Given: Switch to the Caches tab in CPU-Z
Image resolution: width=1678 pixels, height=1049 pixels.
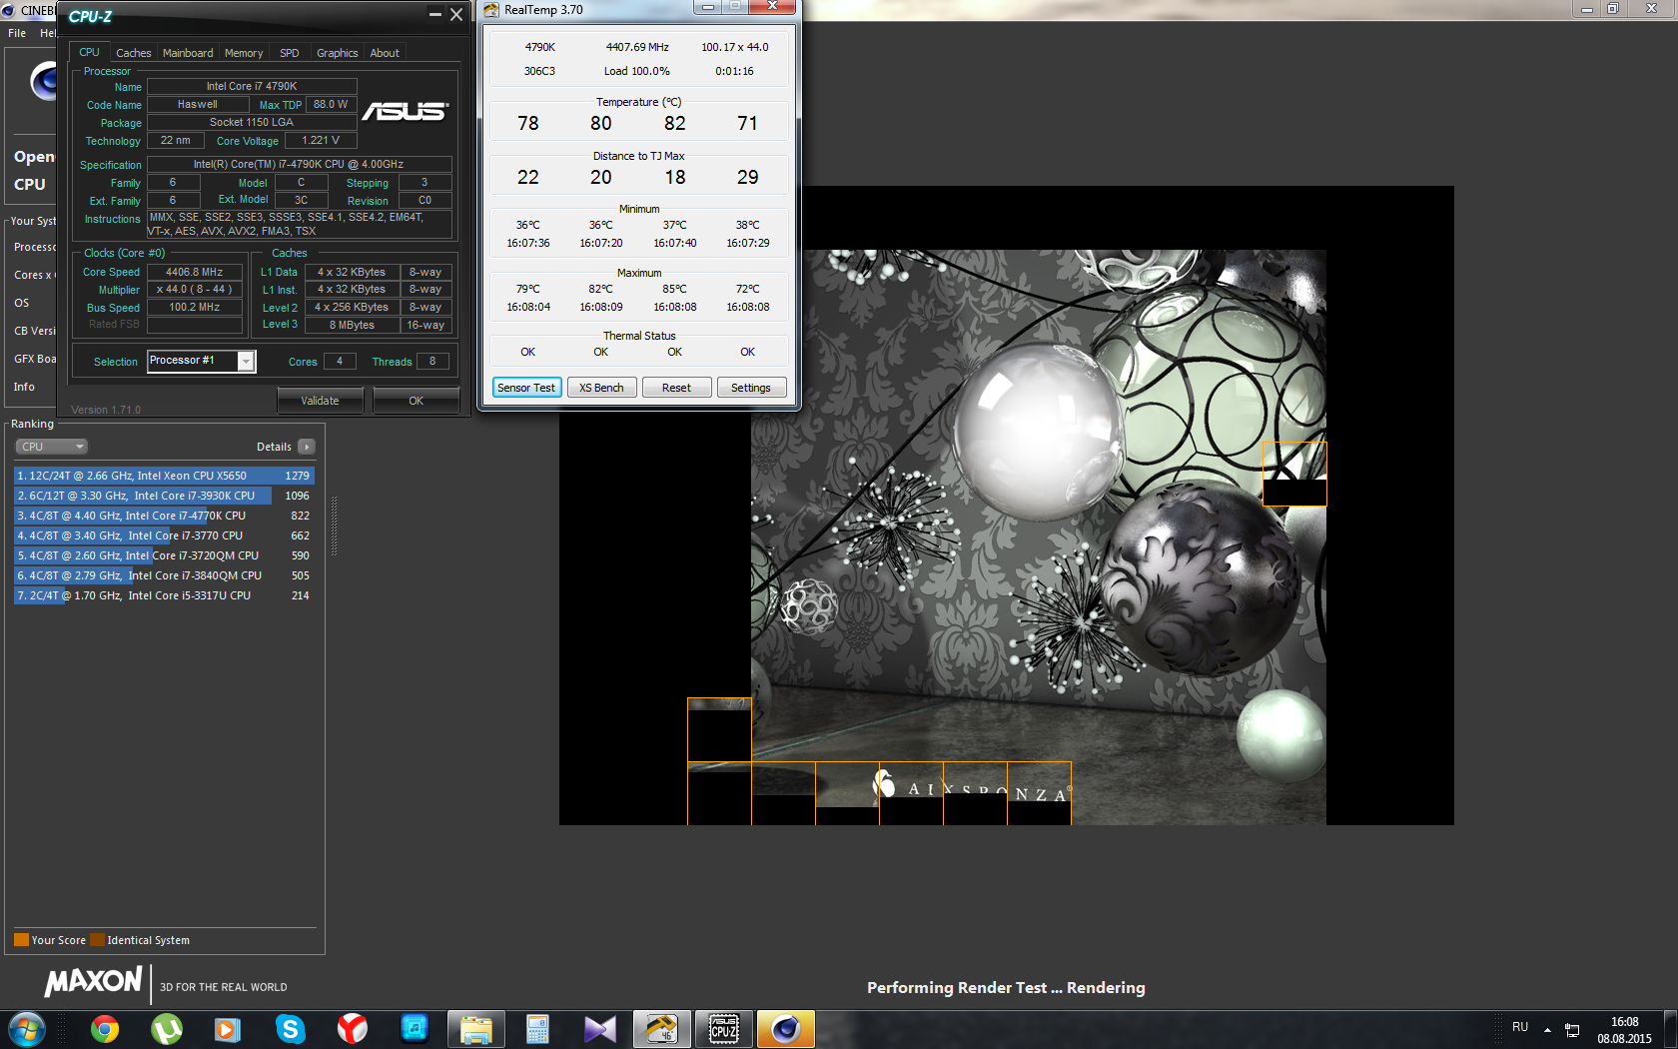Looking at the screenshot, I should [x=134, y=53].
